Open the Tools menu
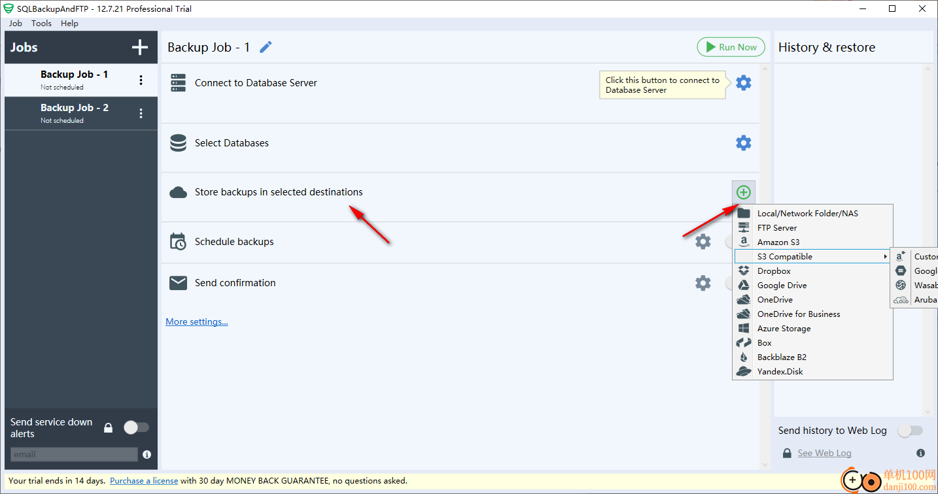 41,23
